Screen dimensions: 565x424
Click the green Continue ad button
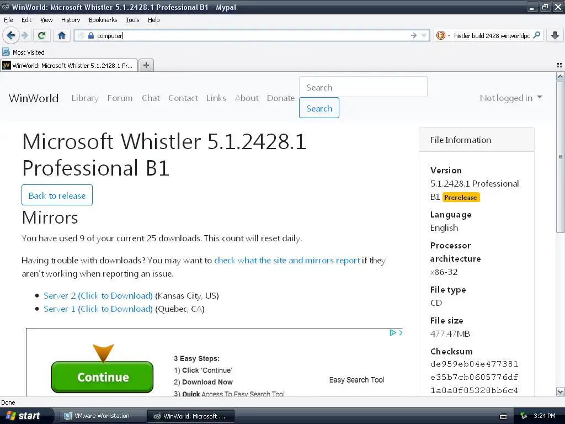(x=102, y=377)
